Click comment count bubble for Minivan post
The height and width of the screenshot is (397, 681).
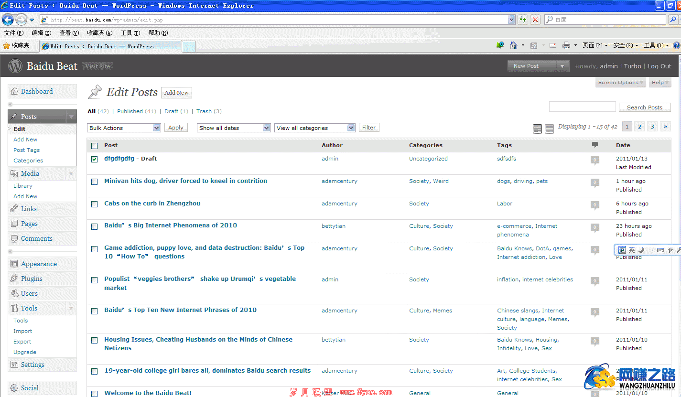(x=595, y=182)
